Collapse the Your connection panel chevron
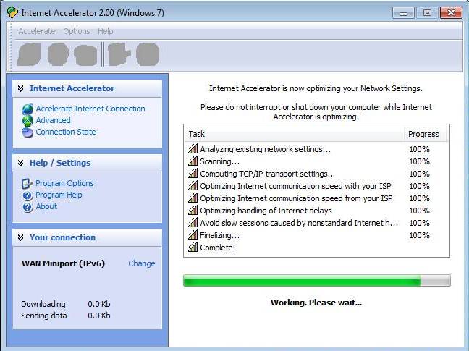469x351 pixels. tap(21, 237)
